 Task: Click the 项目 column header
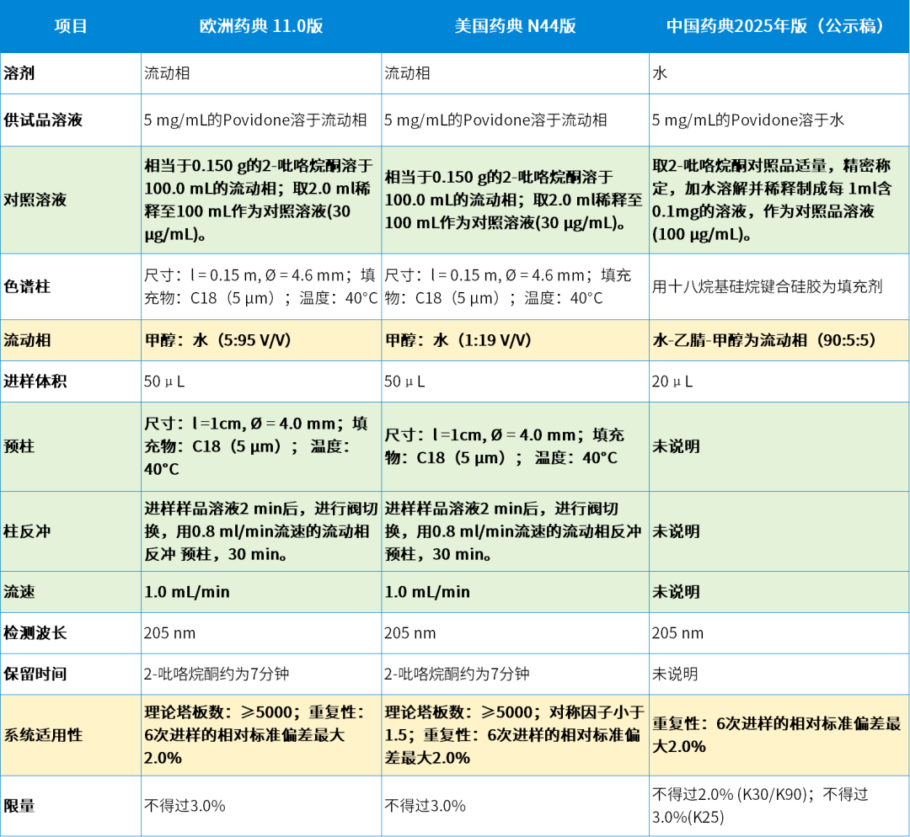tap(70, 26)
